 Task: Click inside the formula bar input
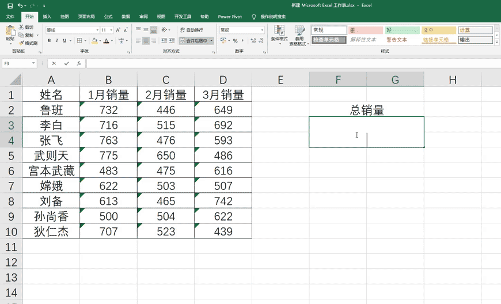(x=293, y=63)
